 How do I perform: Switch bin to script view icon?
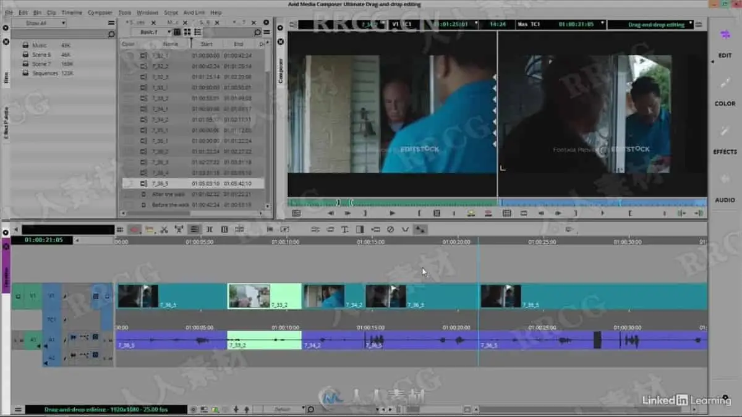(x=198, y=32)
